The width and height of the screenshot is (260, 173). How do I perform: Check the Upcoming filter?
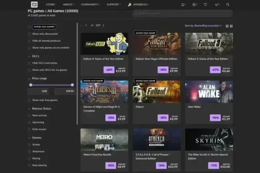29,122
